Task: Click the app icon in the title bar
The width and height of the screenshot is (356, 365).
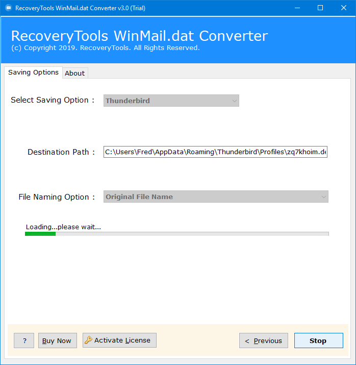Action: pos(9,8)
